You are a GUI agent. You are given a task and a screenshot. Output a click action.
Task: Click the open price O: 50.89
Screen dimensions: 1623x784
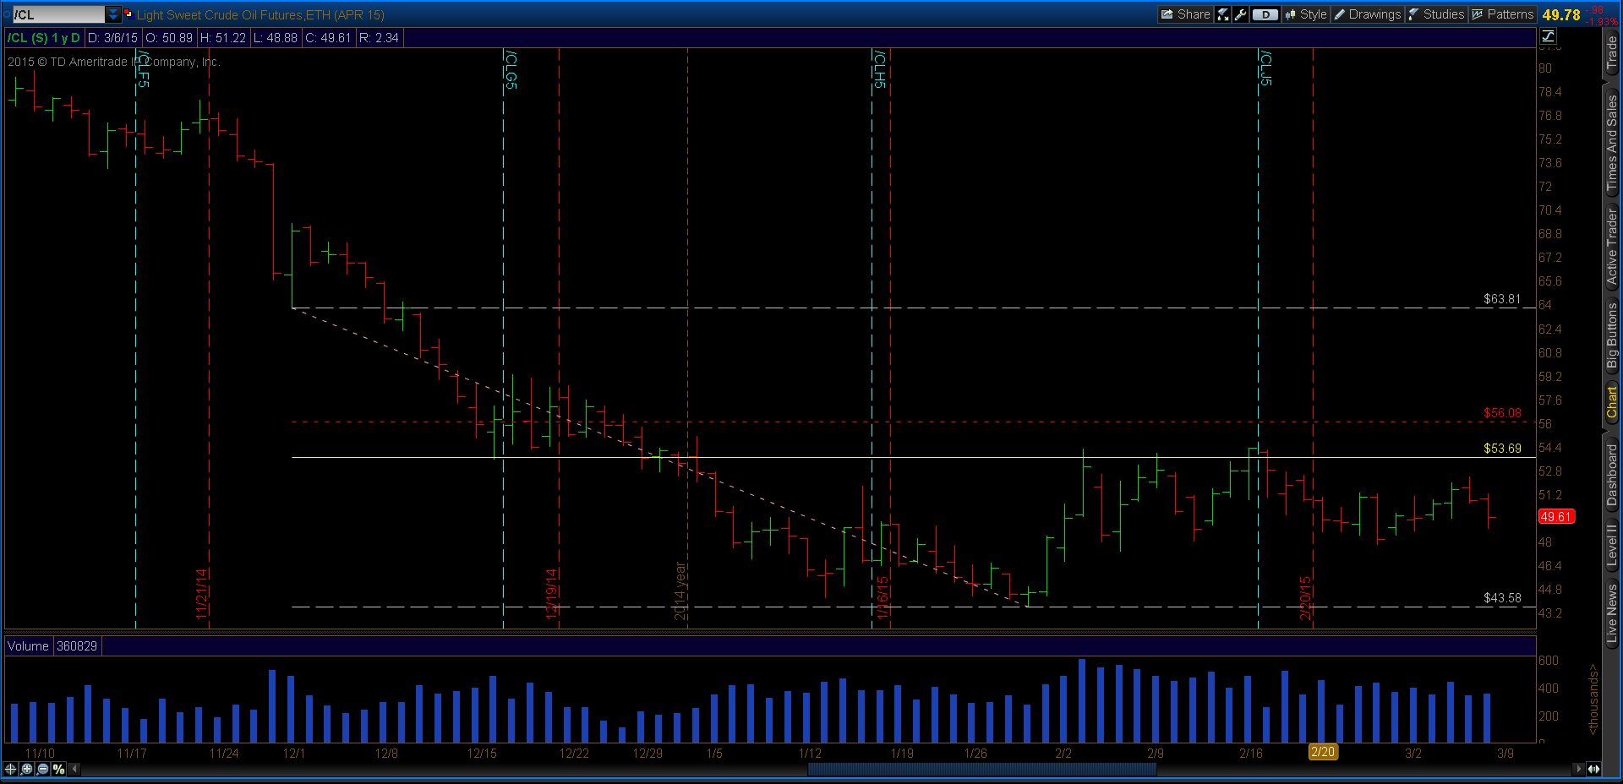[169, 38]
